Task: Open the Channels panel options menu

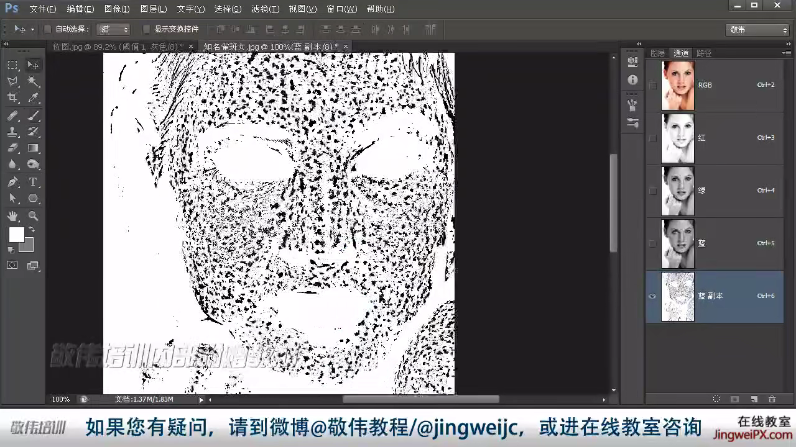Action: click(x=786, y=53)
